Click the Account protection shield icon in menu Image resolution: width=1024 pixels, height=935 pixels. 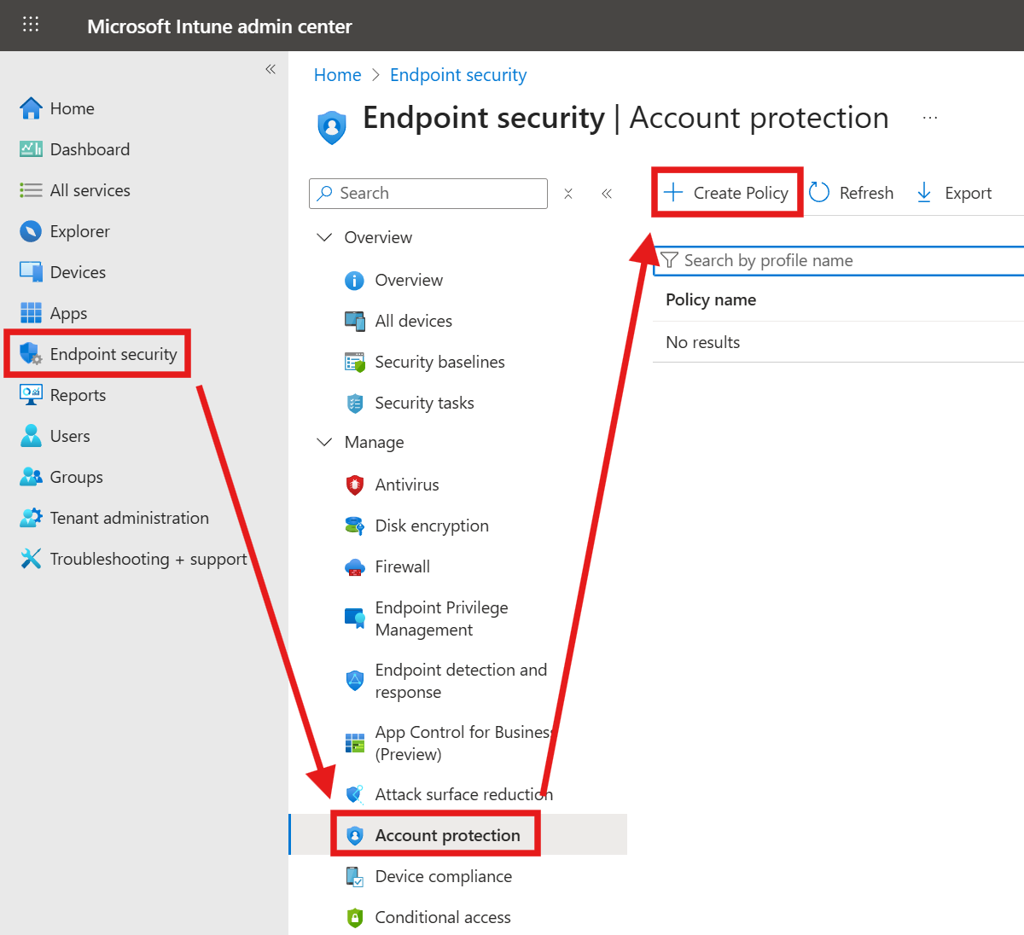pos(354,835)
